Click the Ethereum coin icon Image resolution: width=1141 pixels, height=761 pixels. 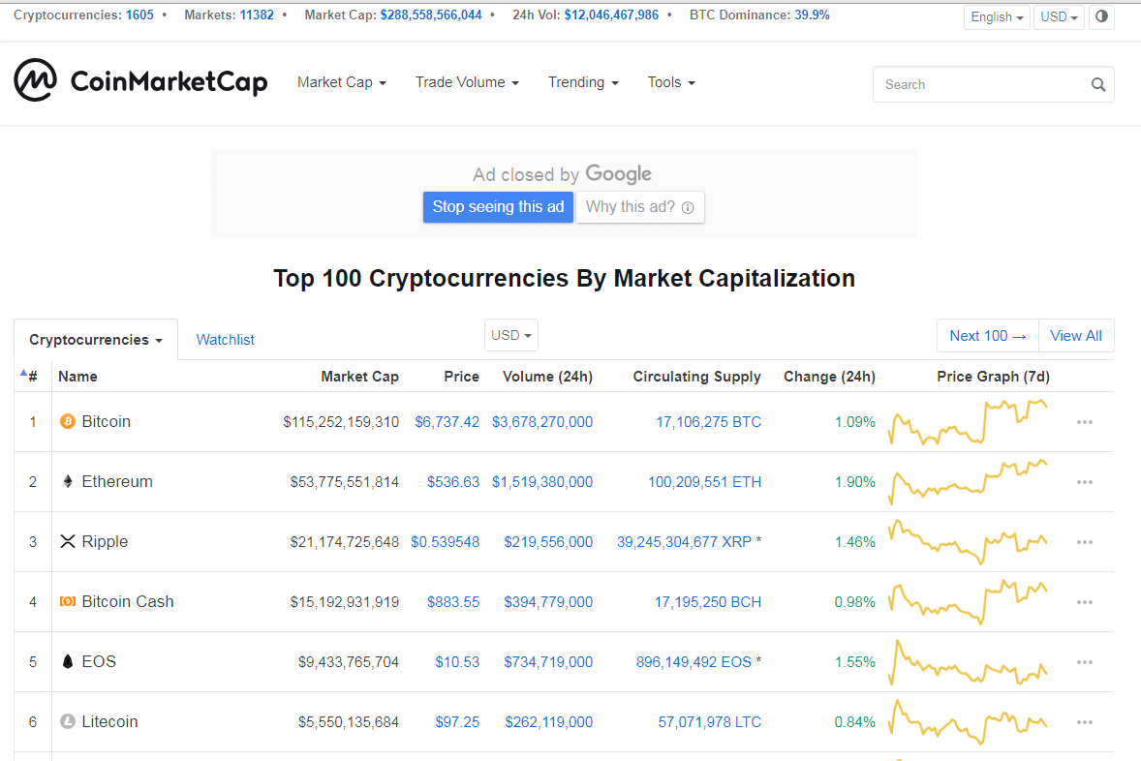coord(68,482)
